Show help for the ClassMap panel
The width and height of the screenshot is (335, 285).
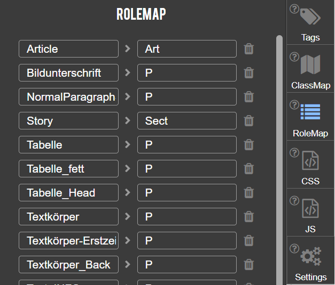294,57
